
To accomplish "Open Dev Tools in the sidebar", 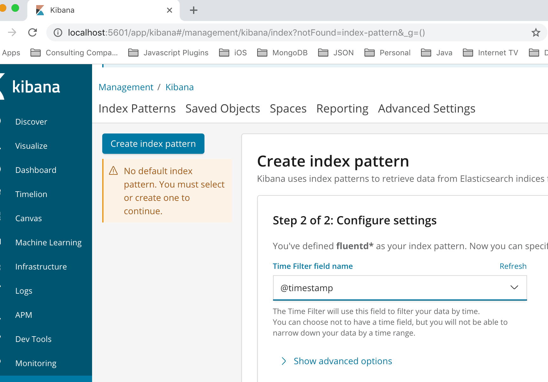I will (33, 339).
